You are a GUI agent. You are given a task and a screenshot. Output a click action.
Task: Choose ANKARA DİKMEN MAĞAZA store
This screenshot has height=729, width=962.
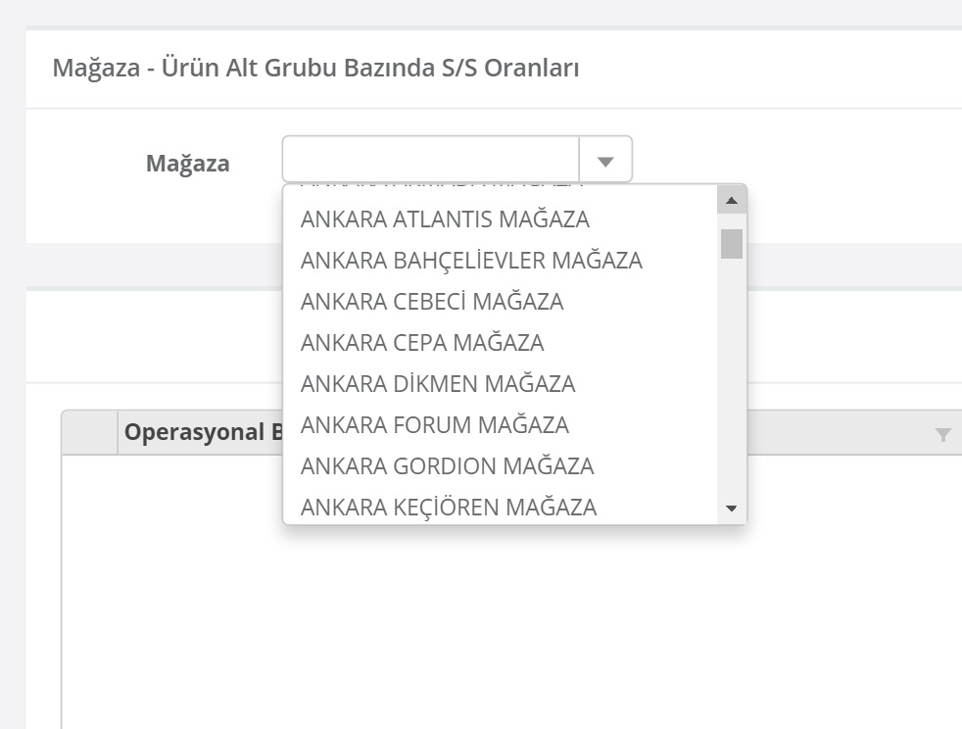438,384
